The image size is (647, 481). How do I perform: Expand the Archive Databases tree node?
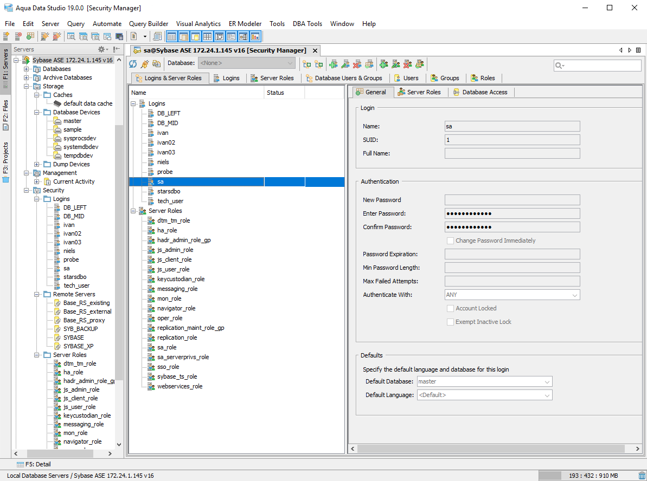click(x=27, y=77)
